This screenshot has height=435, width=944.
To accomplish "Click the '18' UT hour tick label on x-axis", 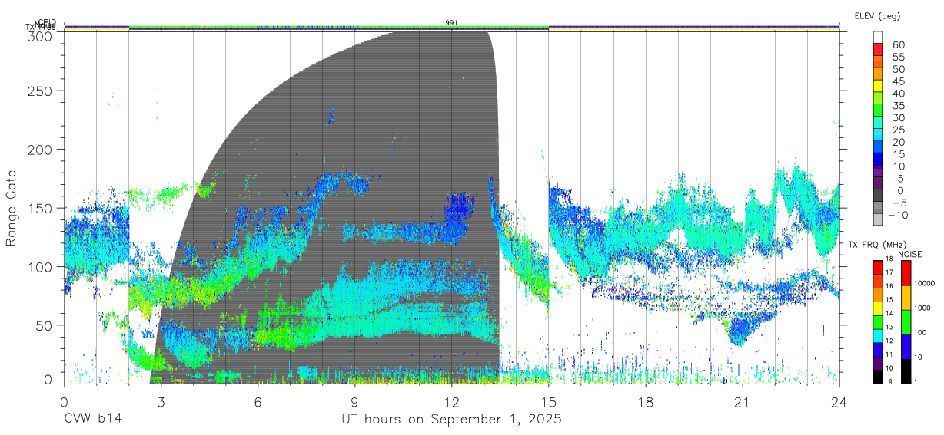I will coord(646,401).
